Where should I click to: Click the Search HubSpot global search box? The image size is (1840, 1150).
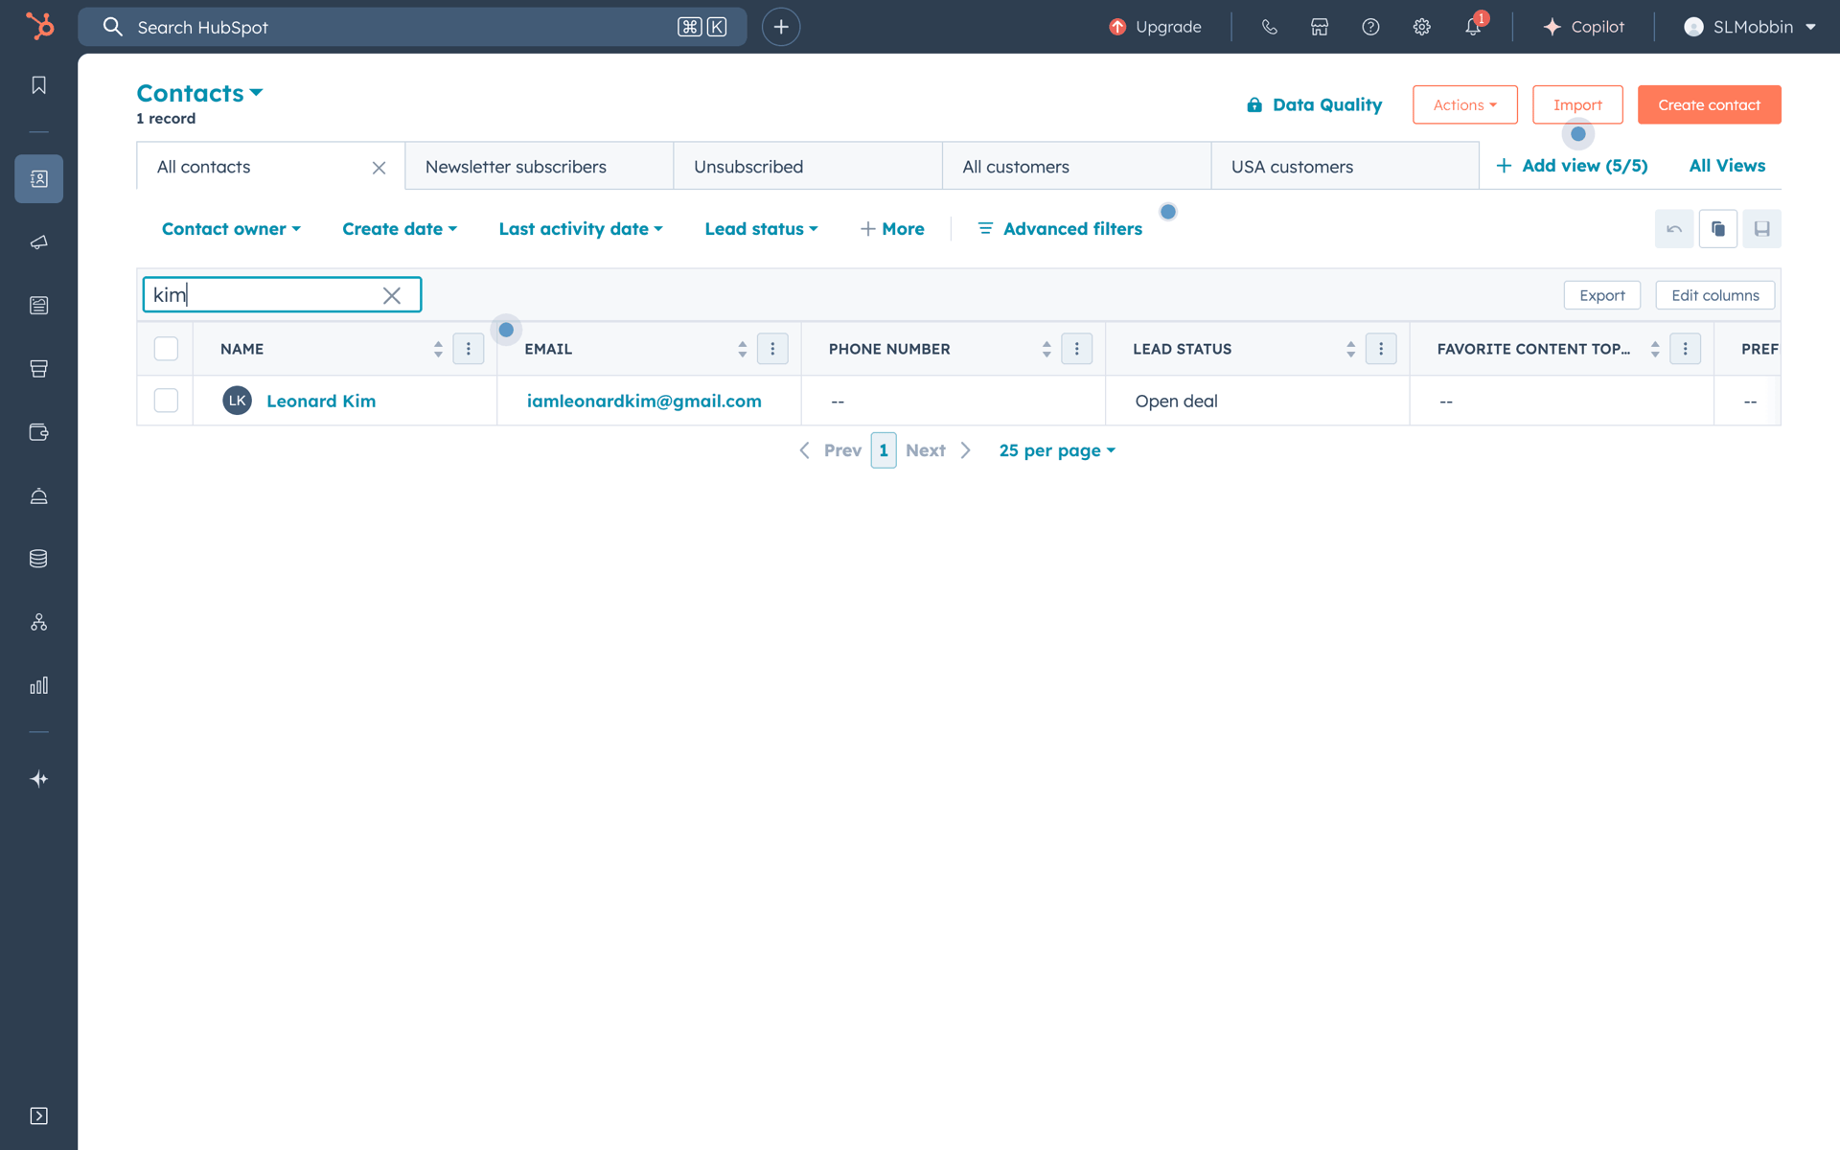412,27
